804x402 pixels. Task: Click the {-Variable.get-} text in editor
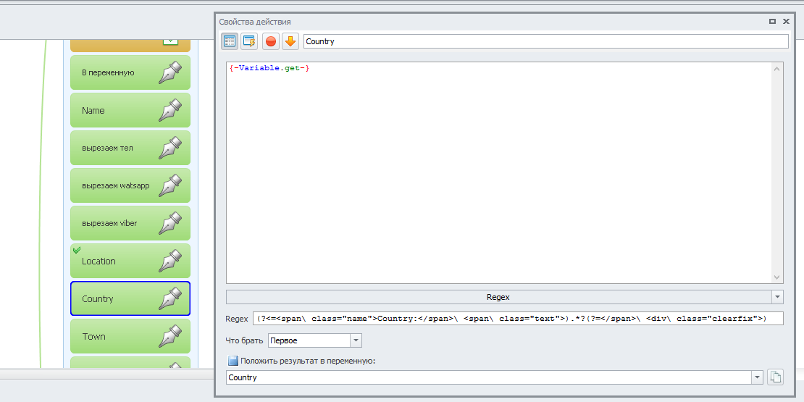(269, 68)
